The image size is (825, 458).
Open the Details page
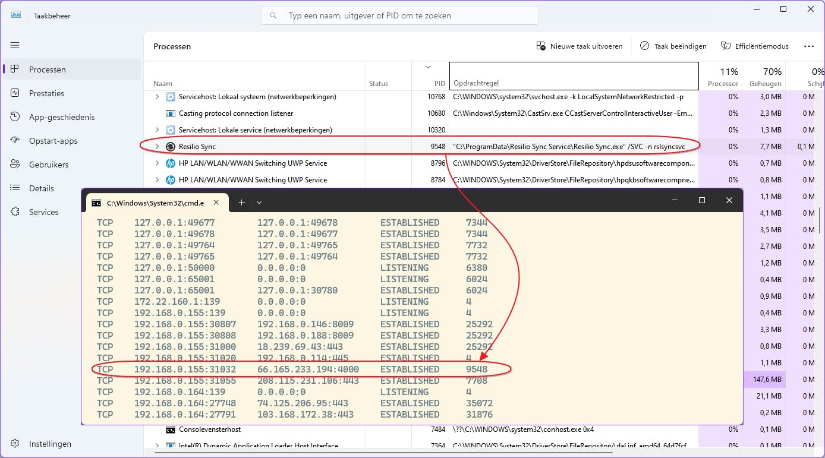pos(41,188)
